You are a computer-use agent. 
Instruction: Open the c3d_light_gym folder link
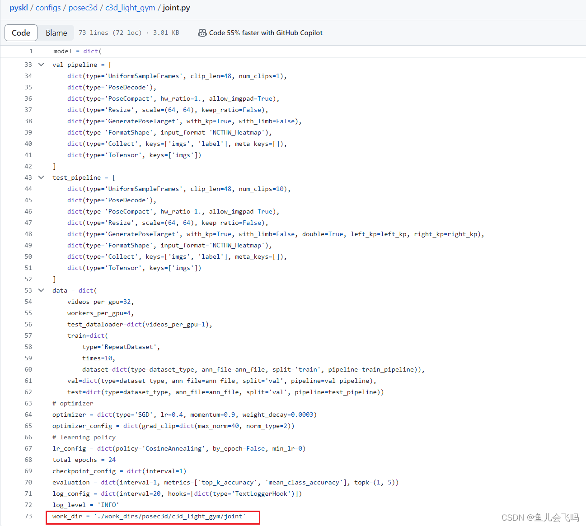click(x=130, y=8)
